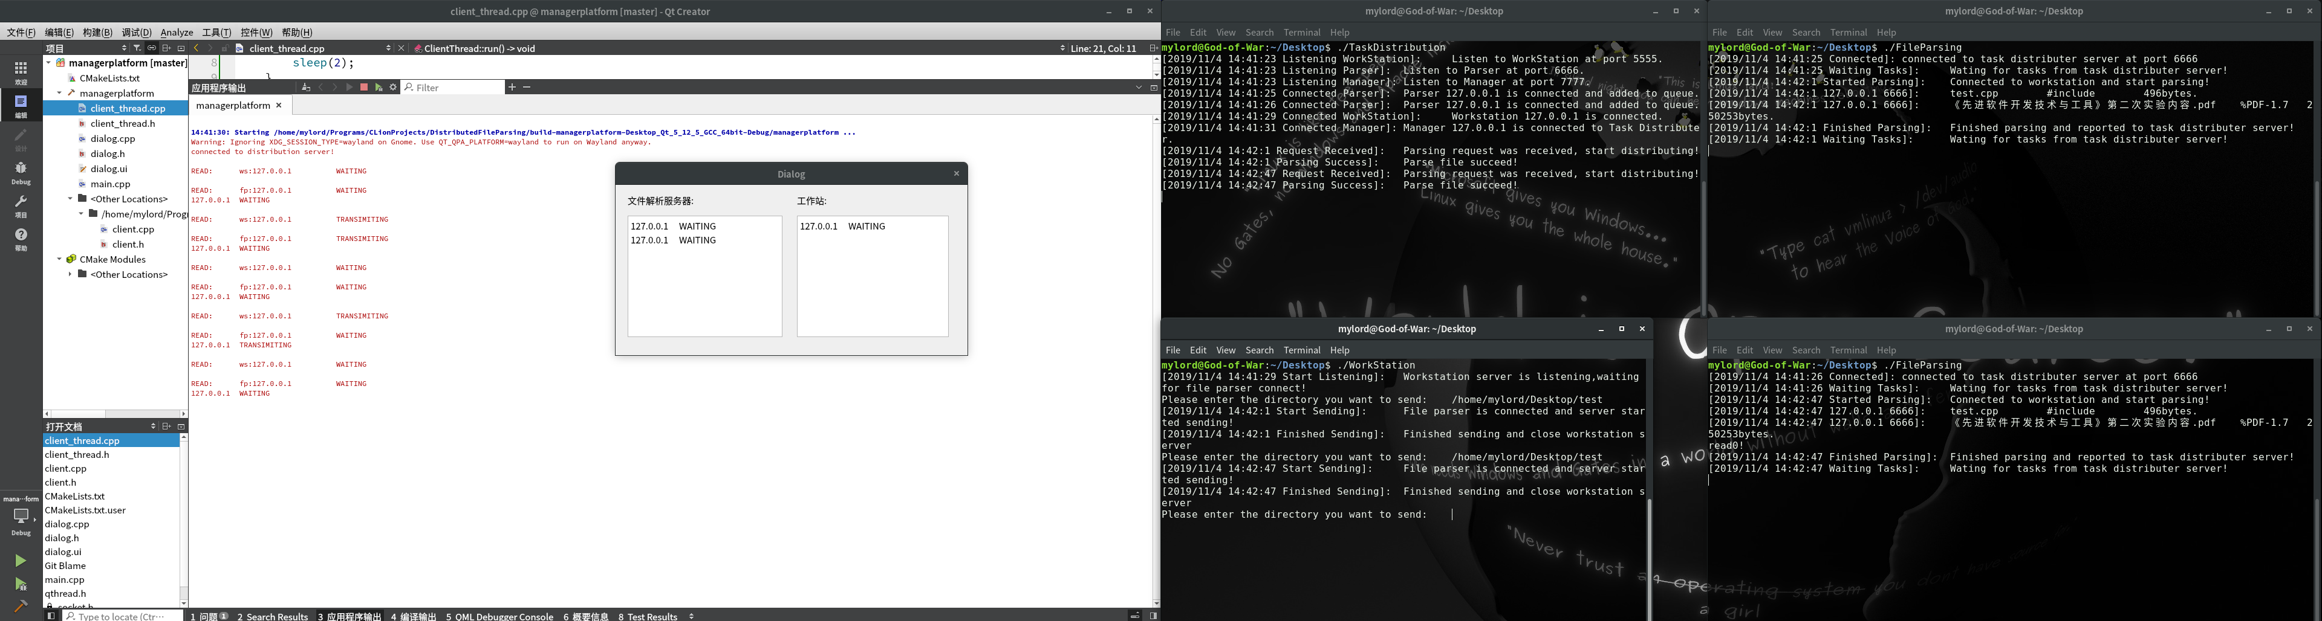Close managerplatform output tab
The image size is (2322, 621).
[x=279, y=105]
